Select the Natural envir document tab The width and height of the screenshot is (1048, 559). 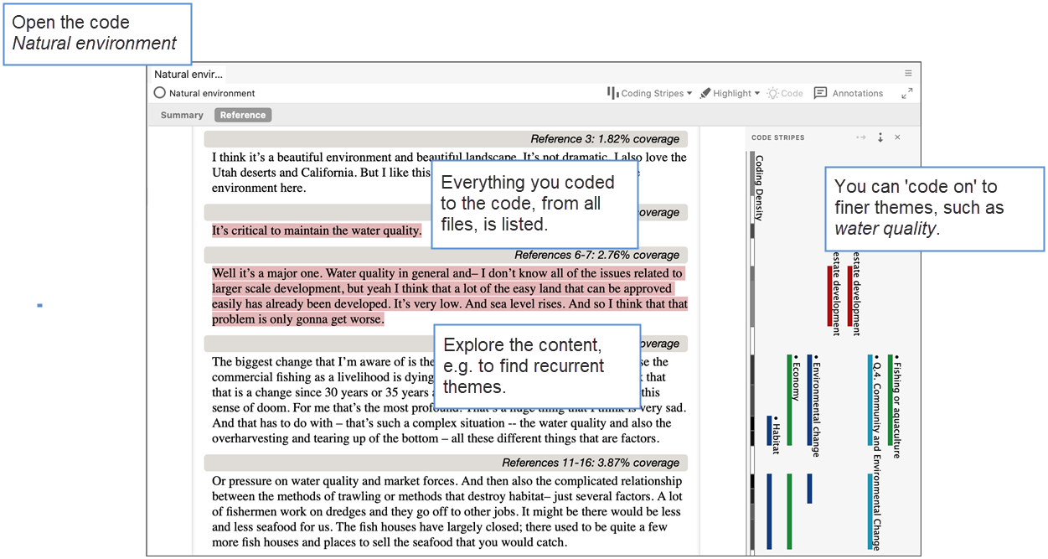188,74
